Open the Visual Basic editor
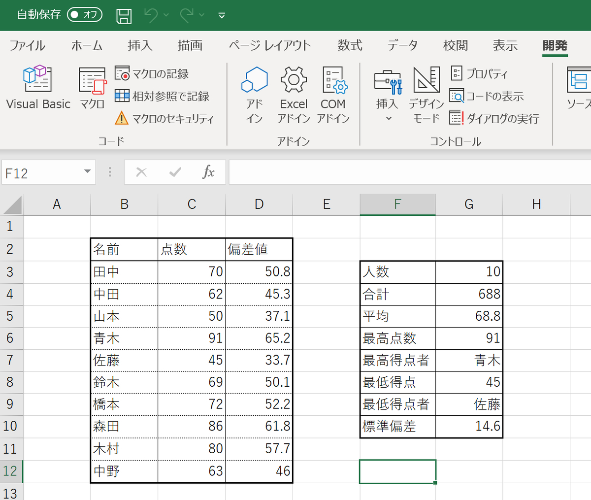This screenshot has width=591, height=500. pos(37,89)
